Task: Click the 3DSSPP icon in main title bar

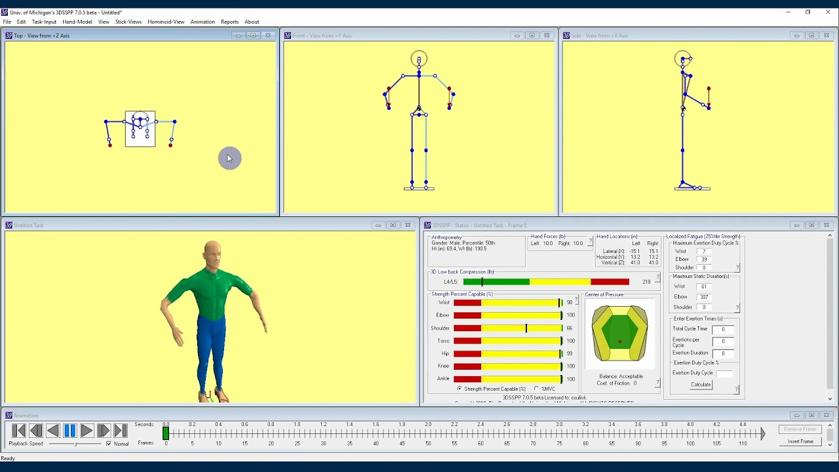Action: (x=5, y=12)
